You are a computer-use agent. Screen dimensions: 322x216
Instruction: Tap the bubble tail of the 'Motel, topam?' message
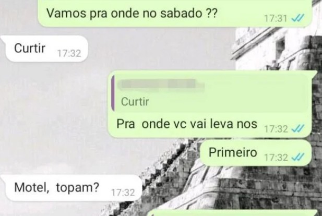click(x=3, y=178)
